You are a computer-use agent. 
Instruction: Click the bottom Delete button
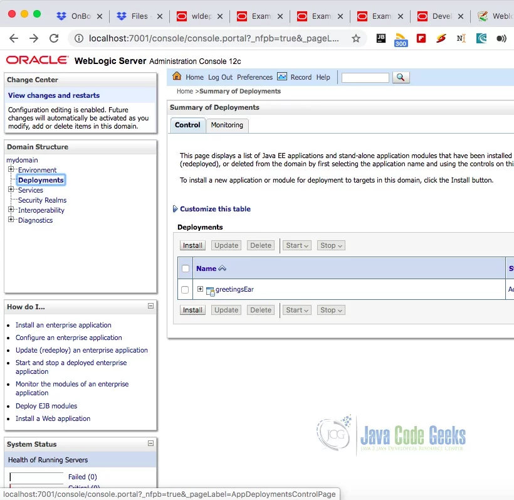point(261,310)
